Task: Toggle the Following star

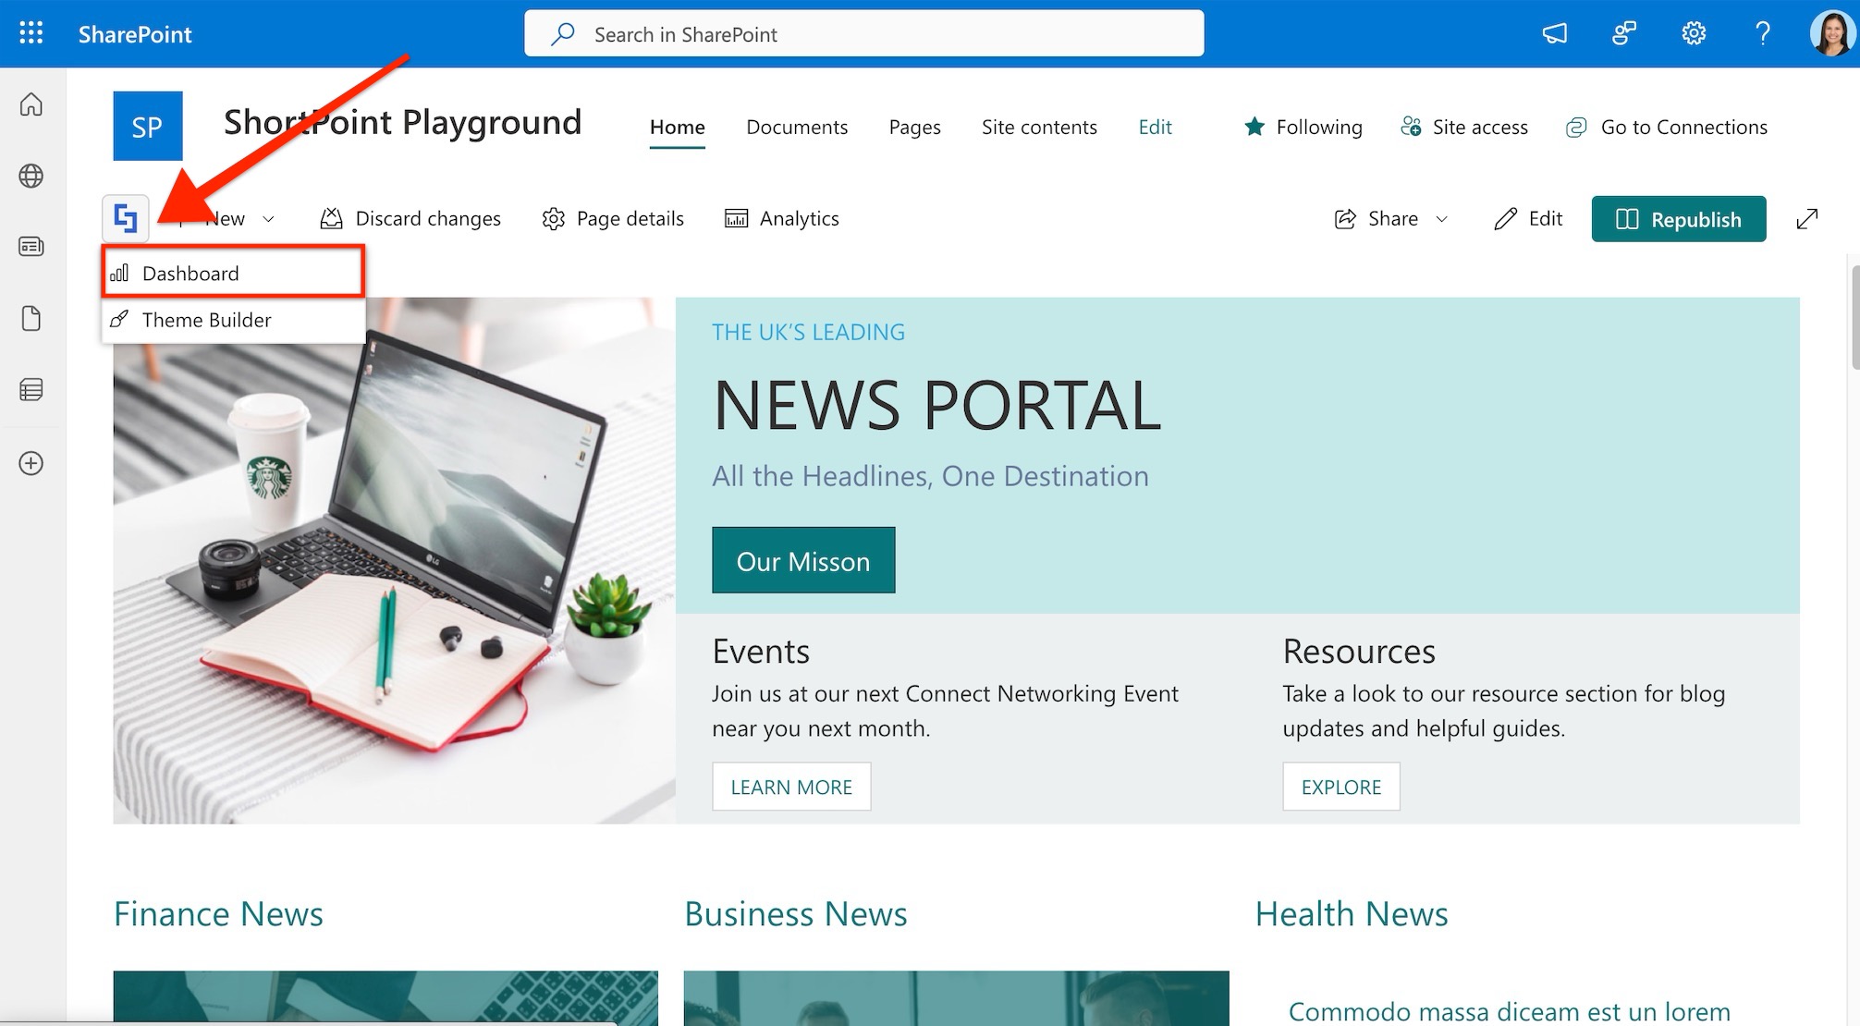Action: 1254,127
